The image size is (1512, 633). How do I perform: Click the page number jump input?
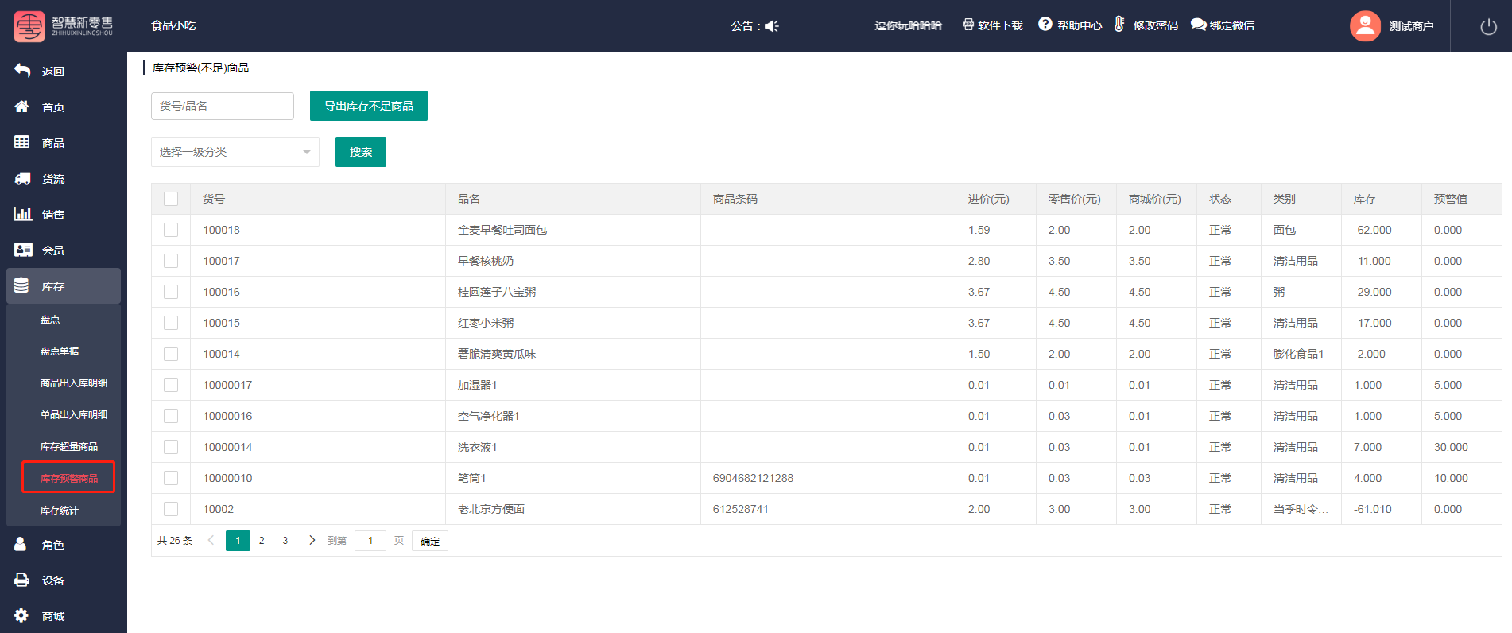(370, 541)
